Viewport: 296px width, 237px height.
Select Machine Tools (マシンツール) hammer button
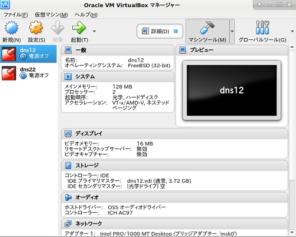(x=207, y=31)
